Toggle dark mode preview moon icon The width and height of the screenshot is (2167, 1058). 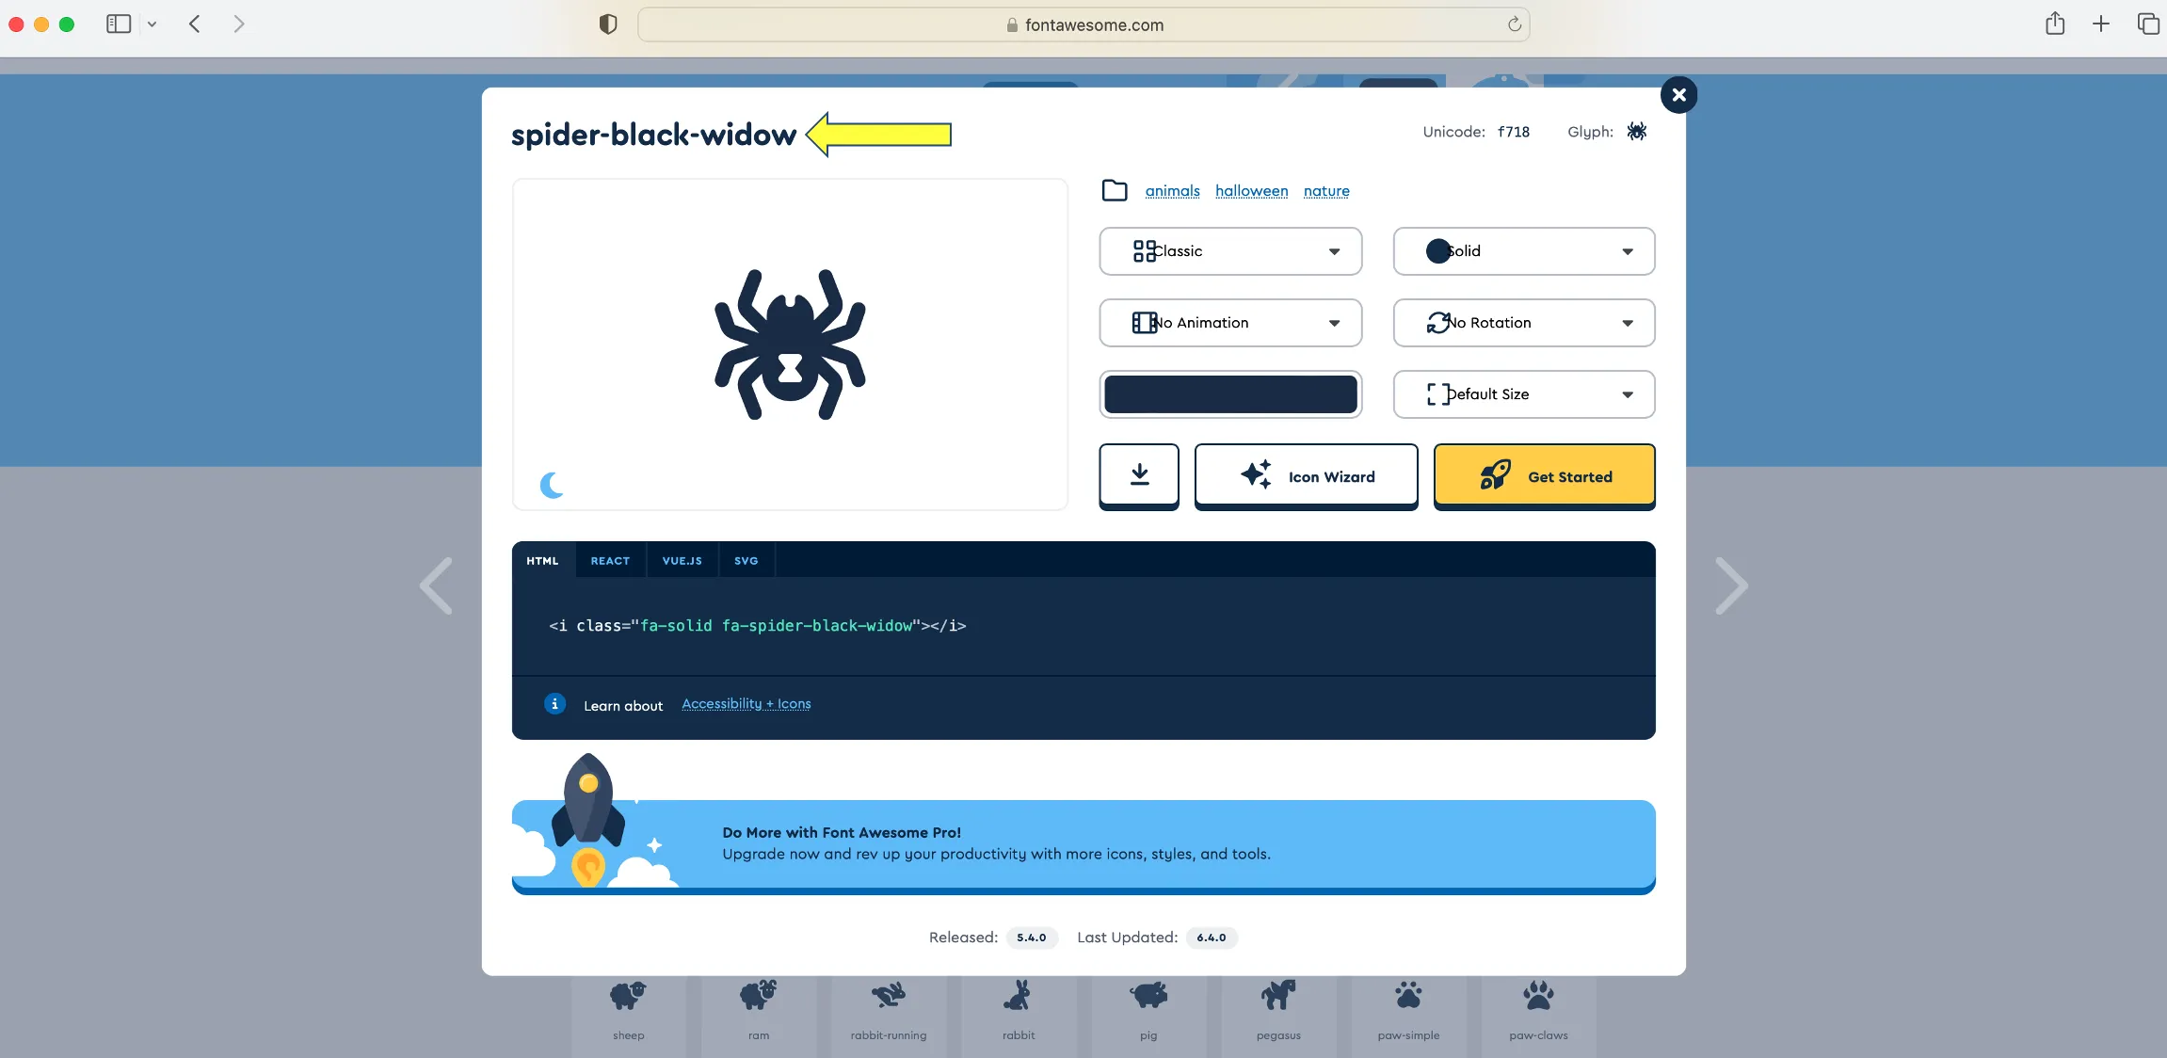tap(552, 485)
